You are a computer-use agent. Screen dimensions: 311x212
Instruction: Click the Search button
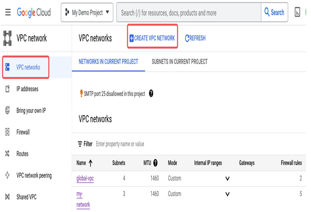275,12
